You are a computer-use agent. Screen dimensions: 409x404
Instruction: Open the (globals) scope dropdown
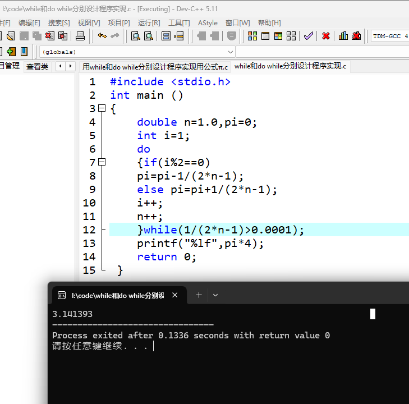137,52
